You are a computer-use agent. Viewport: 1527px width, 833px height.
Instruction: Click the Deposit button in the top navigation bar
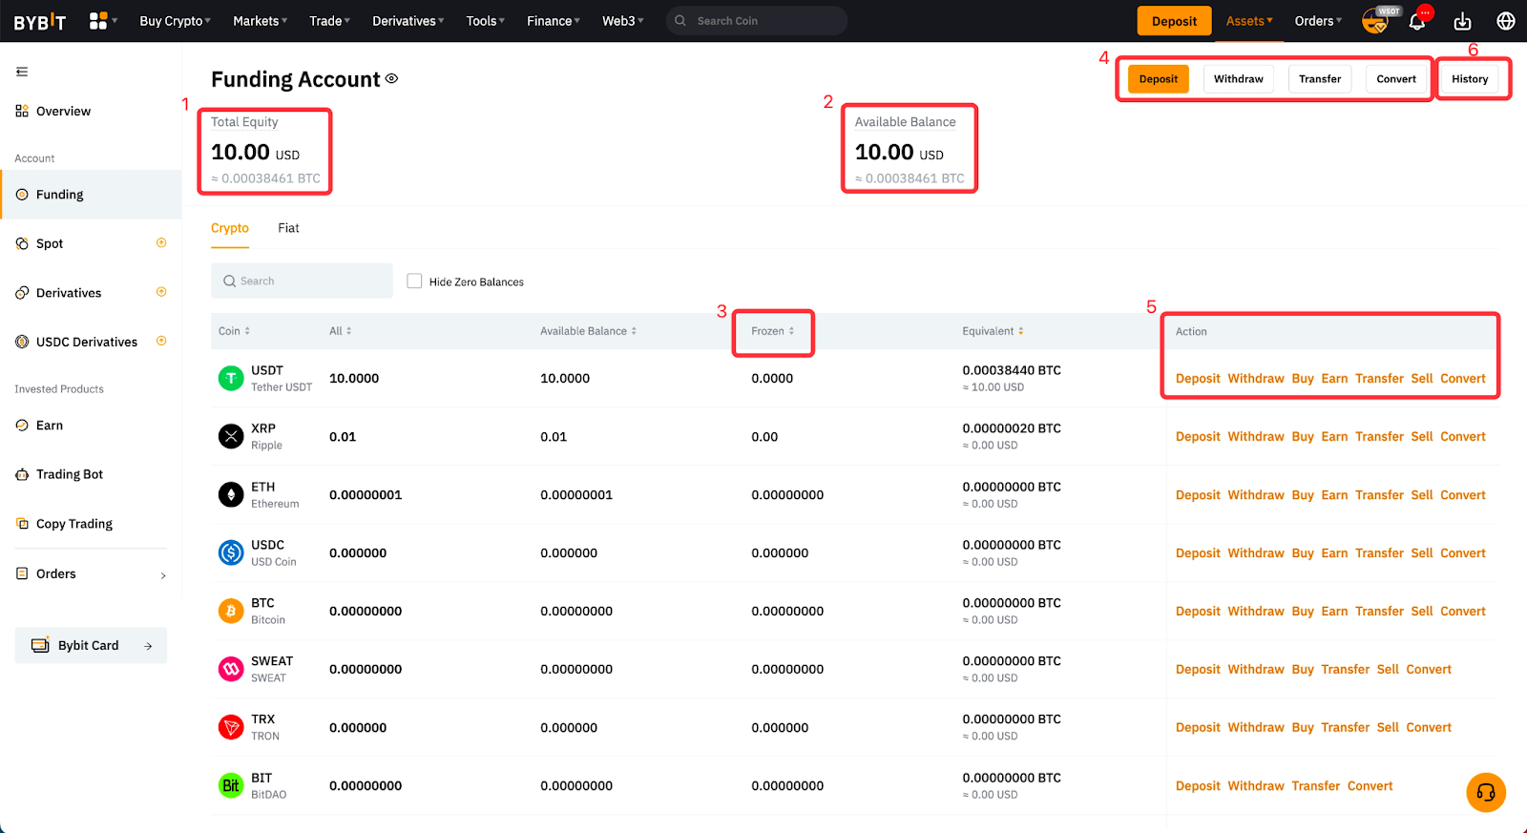click(1174, 21)
